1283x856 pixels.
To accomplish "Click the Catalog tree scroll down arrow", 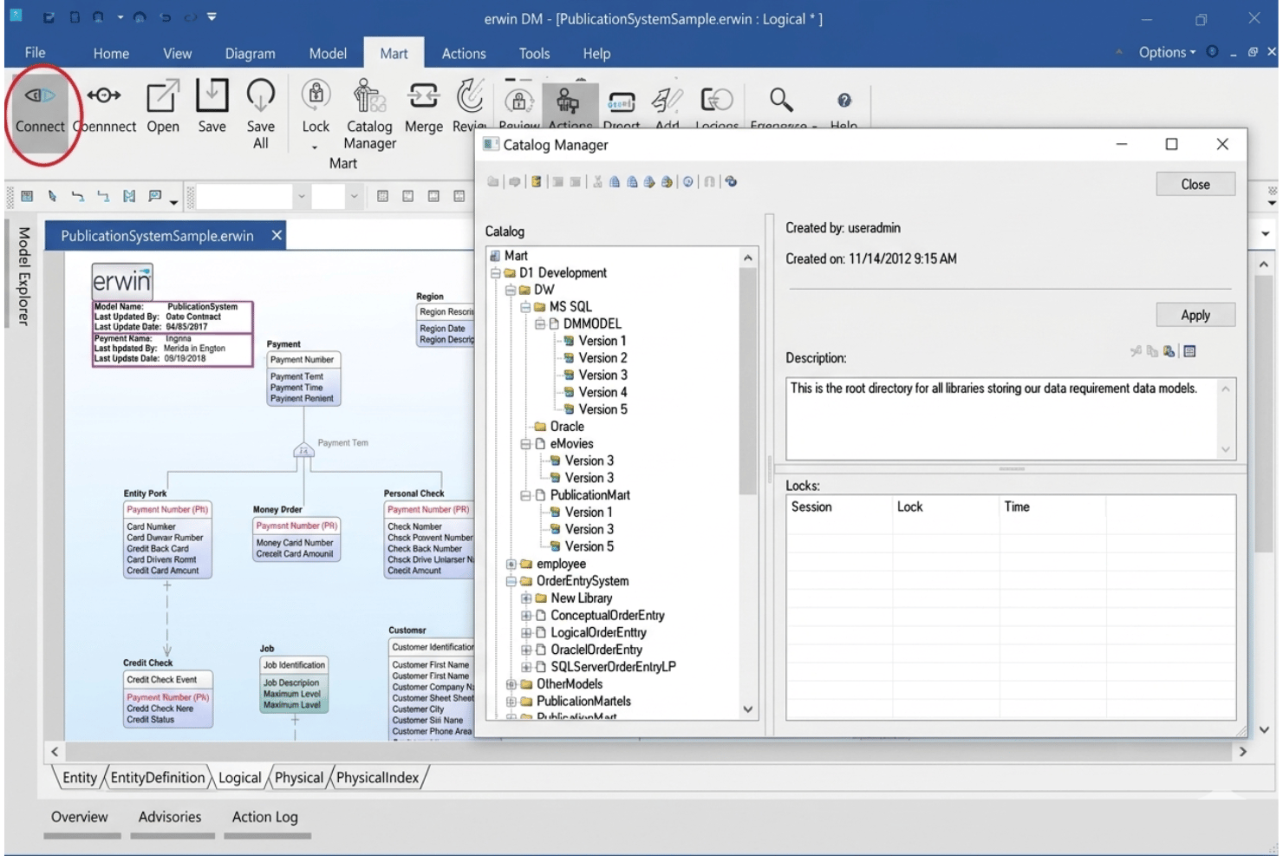I will [x=748, y=709].
